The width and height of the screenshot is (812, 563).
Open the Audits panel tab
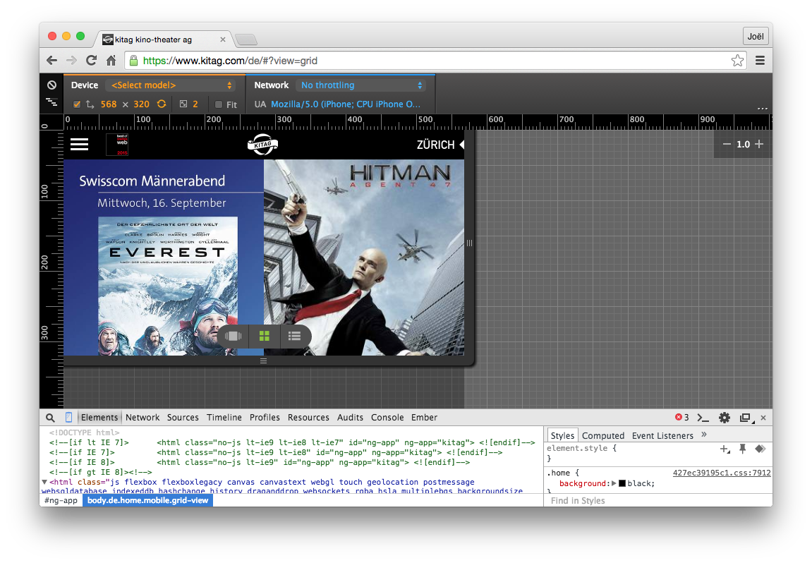pos(350,418)
